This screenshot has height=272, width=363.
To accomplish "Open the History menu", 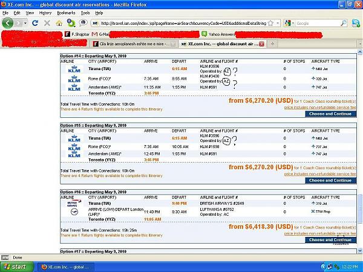I will [45, 13].
